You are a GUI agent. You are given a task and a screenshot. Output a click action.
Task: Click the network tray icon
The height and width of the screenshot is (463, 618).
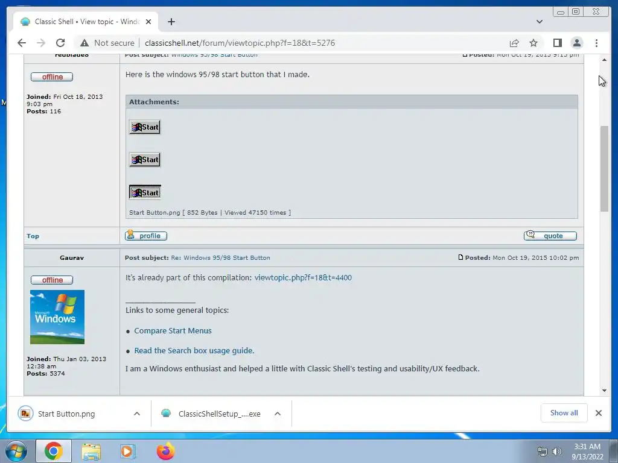[543, 452]
